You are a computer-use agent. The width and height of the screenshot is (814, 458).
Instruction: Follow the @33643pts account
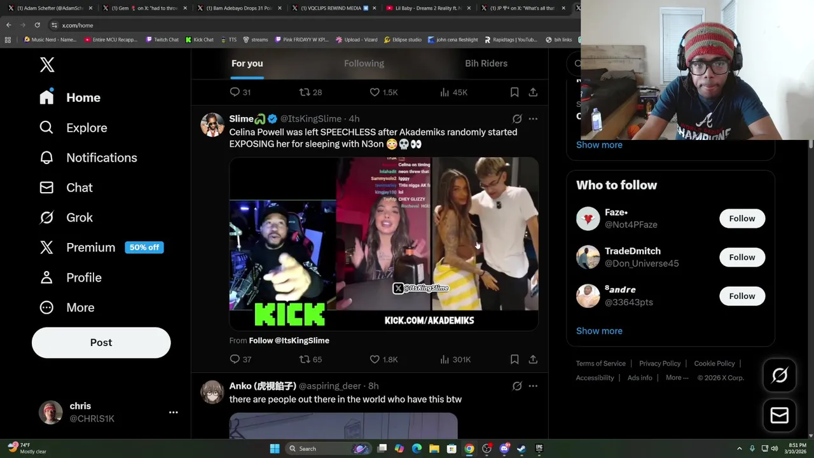pos(742,296)
